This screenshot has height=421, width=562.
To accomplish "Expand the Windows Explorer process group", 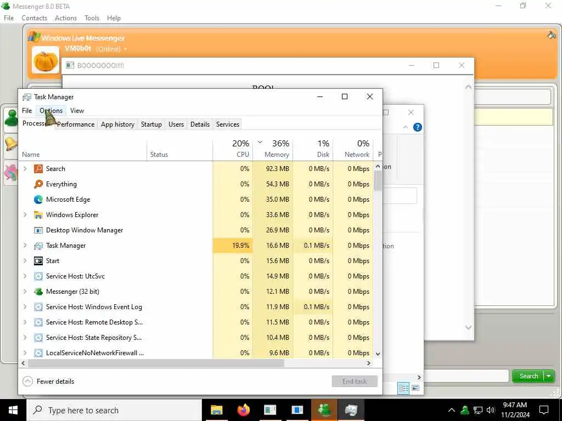I will pos(25,215).
